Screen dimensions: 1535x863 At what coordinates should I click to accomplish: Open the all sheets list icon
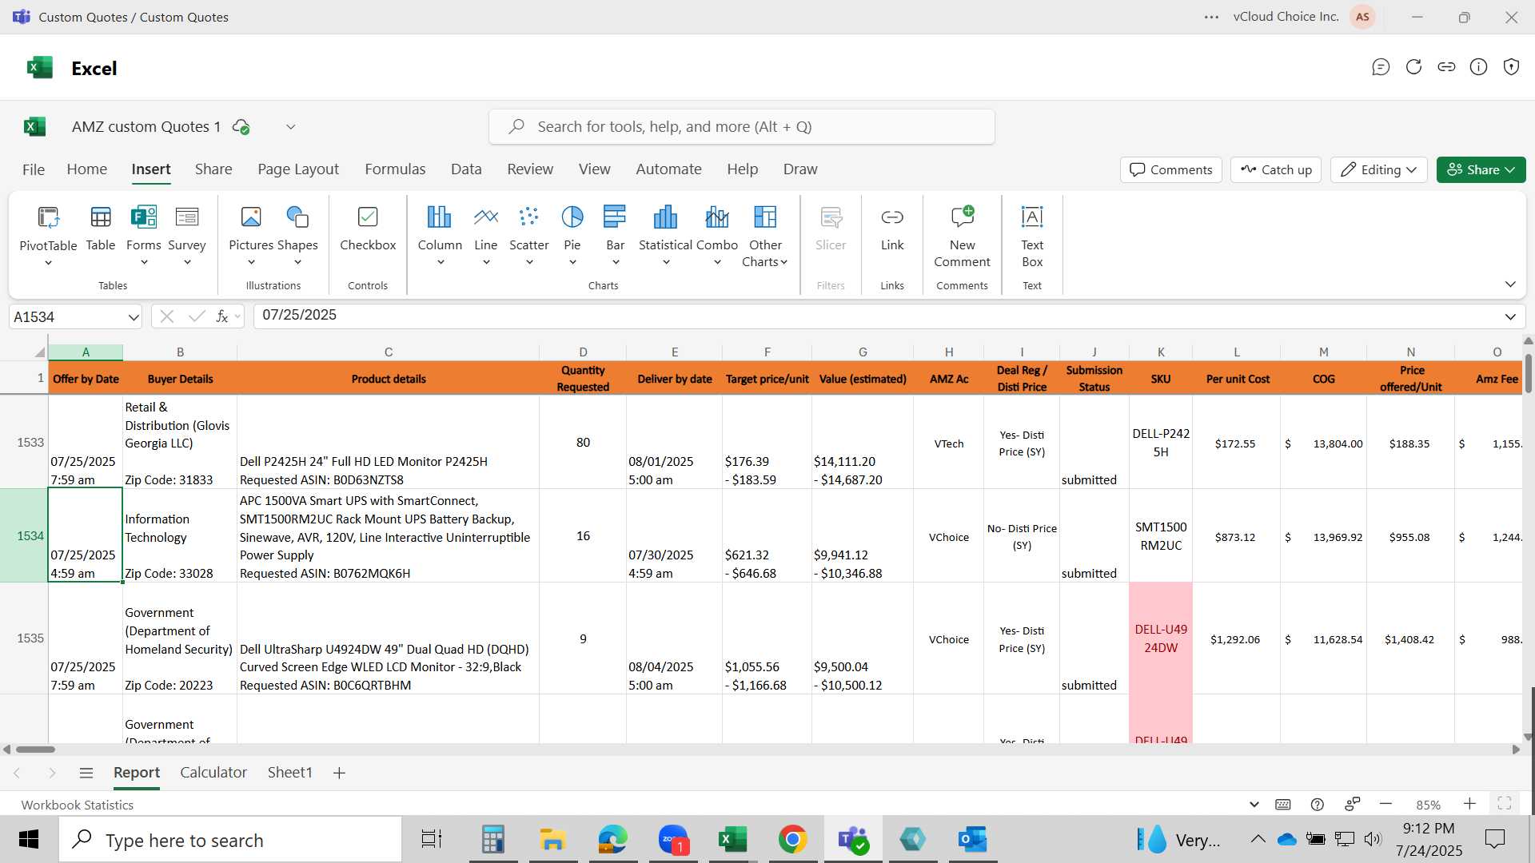point(86,773)
